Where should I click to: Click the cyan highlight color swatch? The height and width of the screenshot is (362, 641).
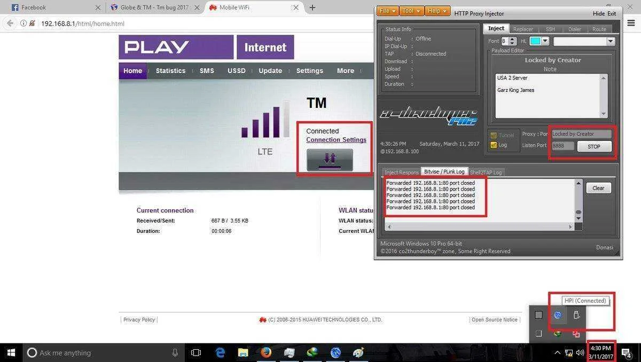(535, 41)
